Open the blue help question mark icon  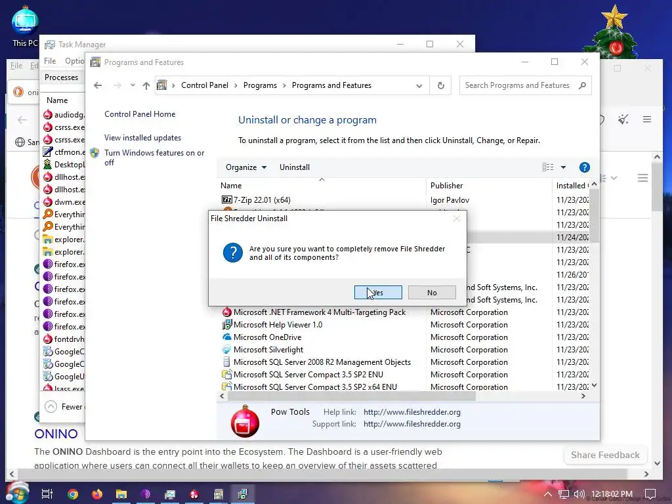[584, 167]
